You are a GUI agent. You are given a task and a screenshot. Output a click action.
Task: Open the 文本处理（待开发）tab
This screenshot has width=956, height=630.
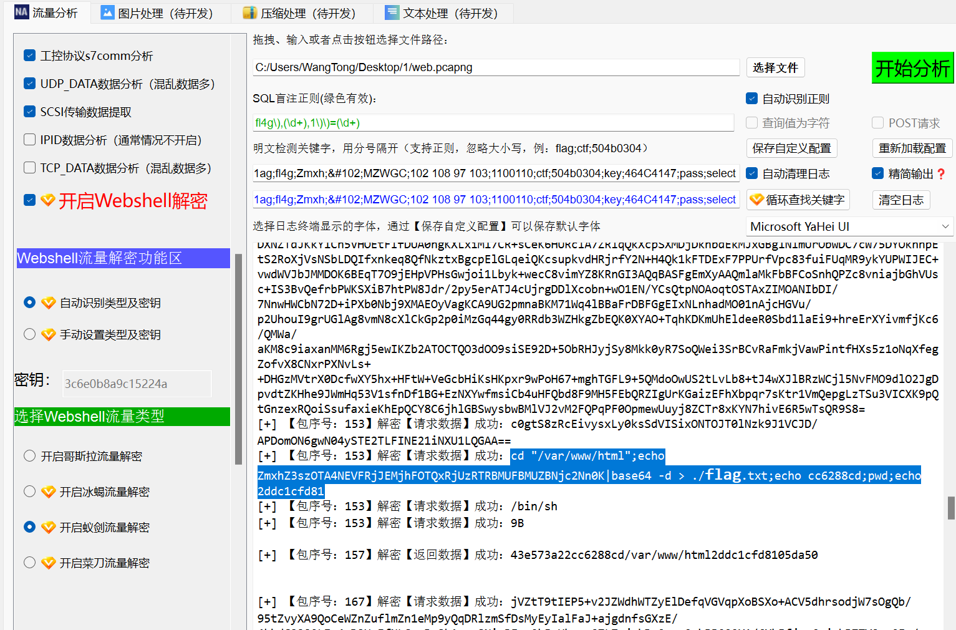coord(444,13)
